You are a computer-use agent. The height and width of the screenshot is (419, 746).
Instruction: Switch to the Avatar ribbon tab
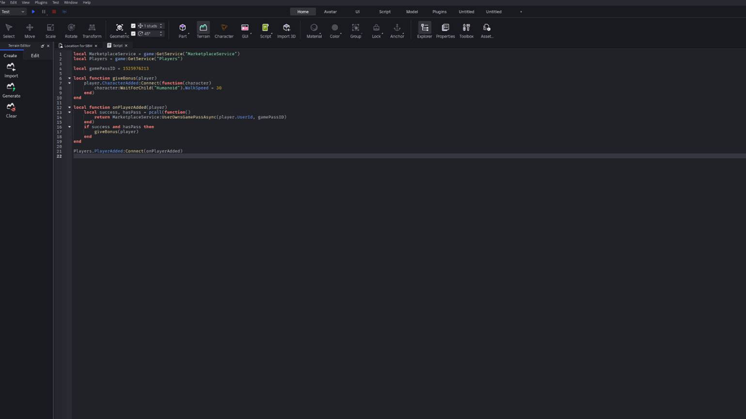click(x=330, y=12)
